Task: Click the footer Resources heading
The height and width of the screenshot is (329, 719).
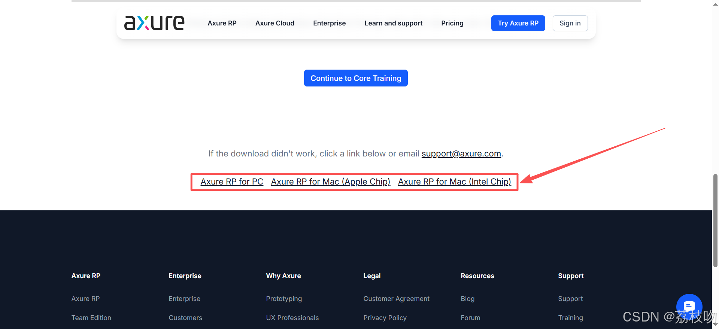Action: 477,276
